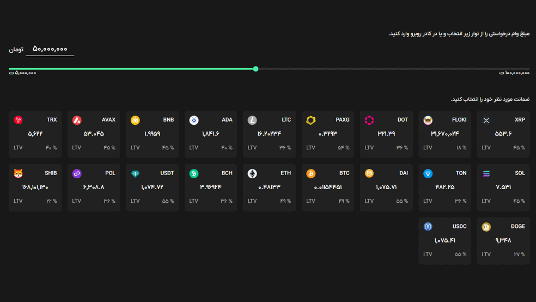Click the green filled part of the slider

(x=131, y=69)
